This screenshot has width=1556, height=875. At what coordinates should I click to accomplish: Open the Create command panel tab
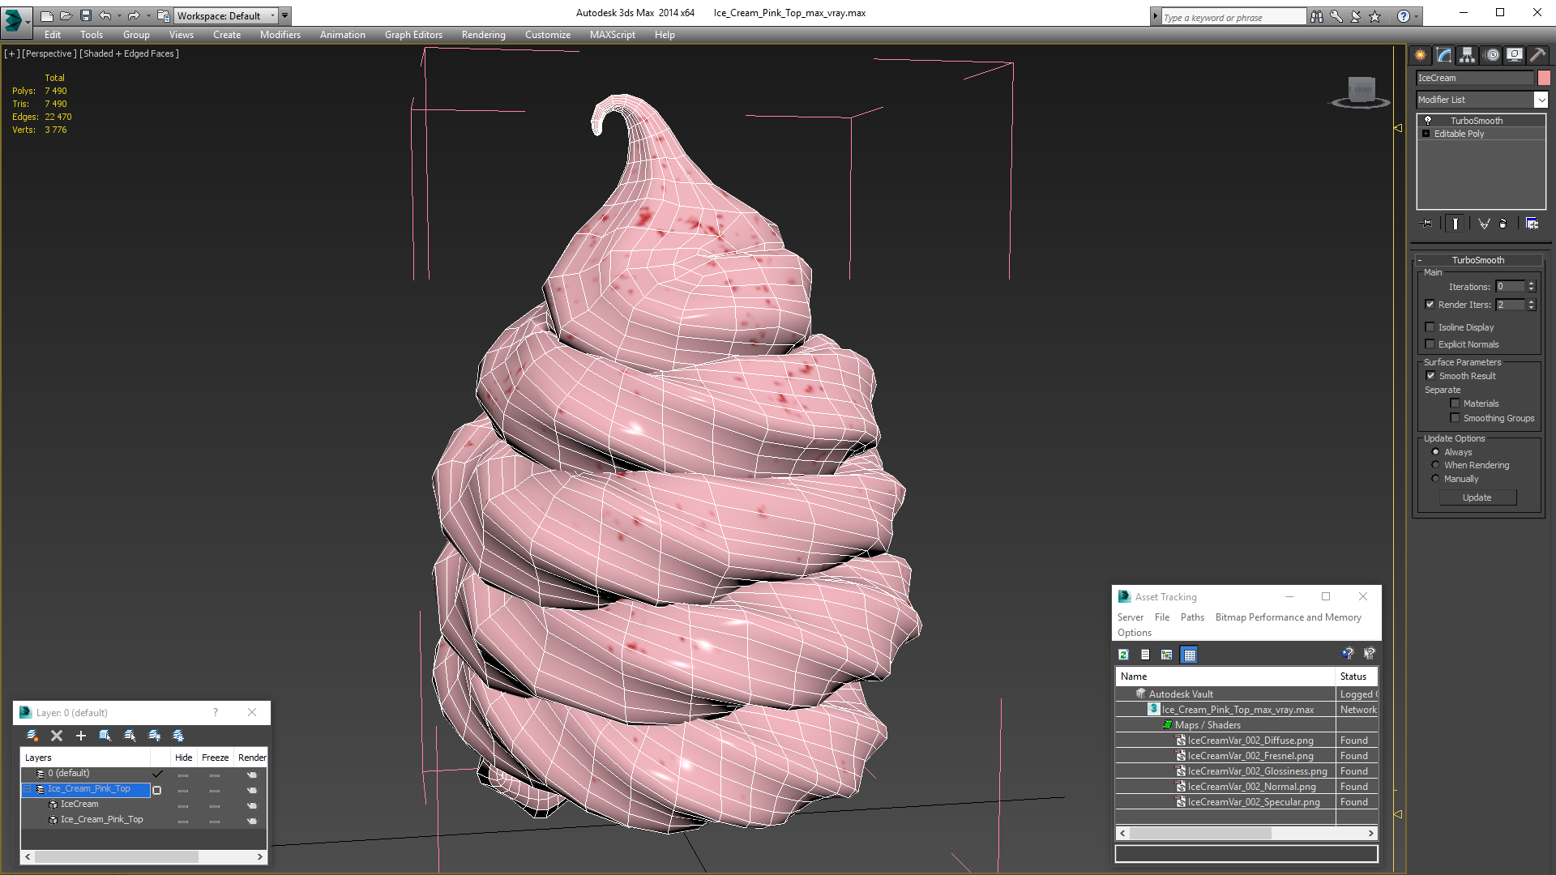[x=1420, y=55]
